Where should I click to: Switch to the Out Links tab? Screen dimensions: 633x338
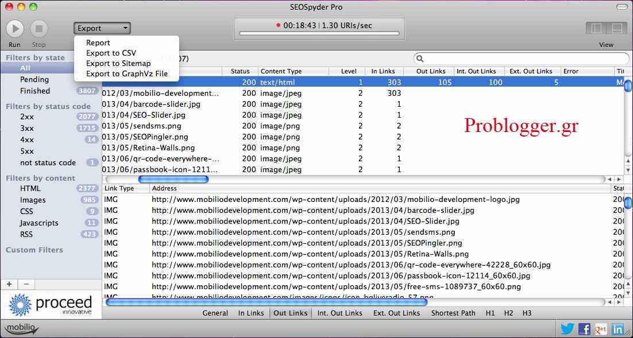[290, 313]
